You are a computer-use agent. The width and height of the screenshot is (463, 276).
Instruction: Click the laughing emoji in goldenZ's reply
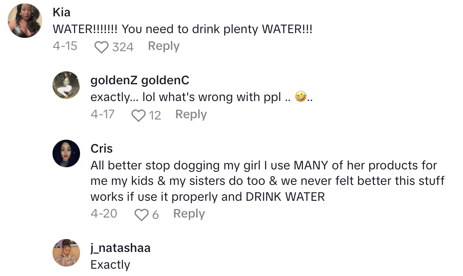[x=301, y=98]
